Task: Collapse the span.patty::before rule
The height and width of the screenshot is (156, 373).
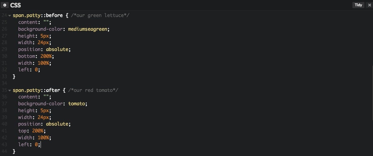Action: (10, 16)
